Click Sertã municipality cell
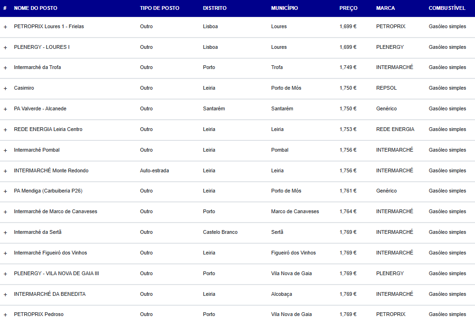 click(277, 232)
